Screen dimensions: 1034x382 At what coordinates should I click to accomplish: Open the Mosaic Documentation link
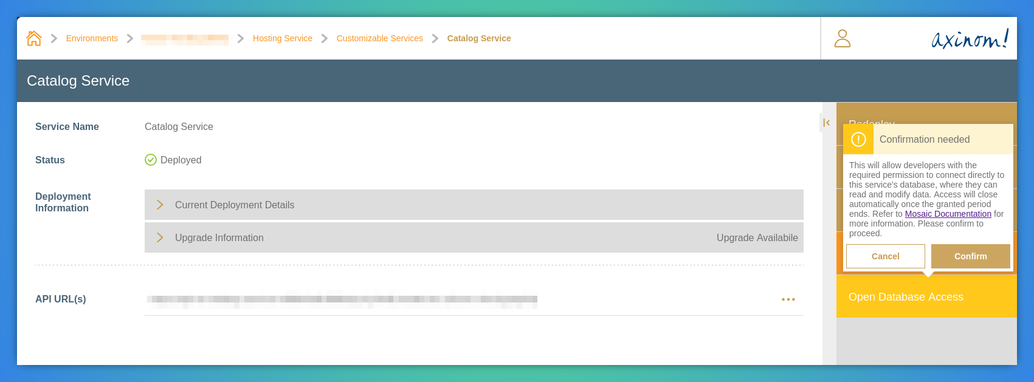[948, 214]
